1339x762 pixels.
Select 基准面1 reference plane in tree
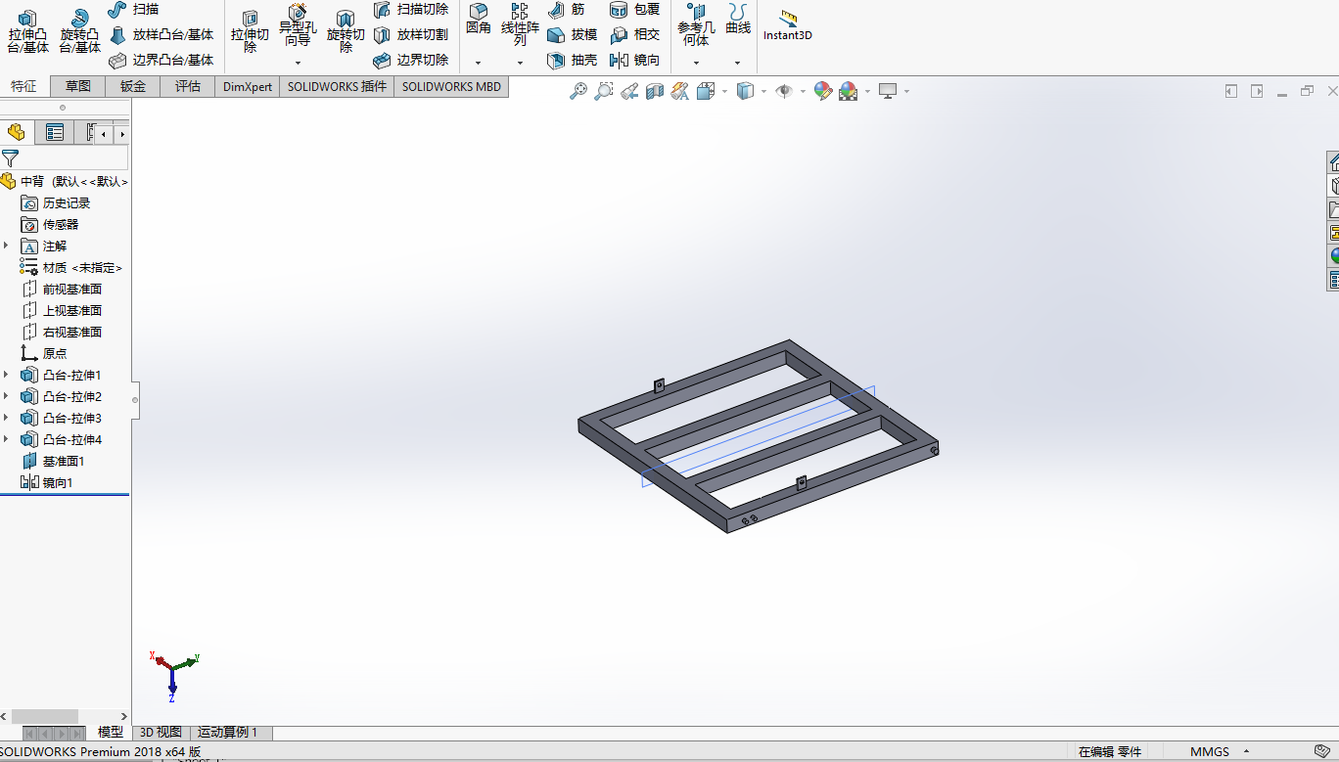click(x=53, y=461)
